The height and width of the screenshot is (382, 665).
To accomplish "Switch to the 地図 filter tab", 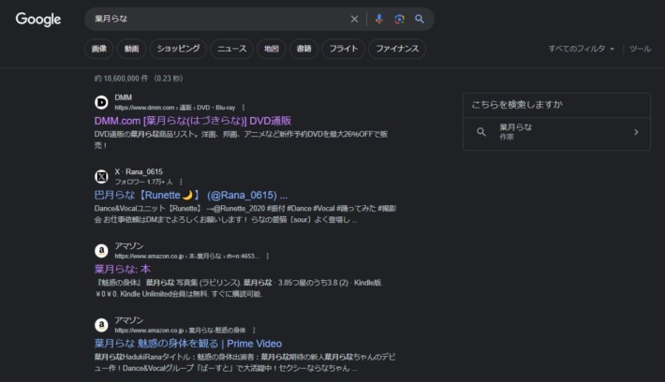I will pos(272,49).
